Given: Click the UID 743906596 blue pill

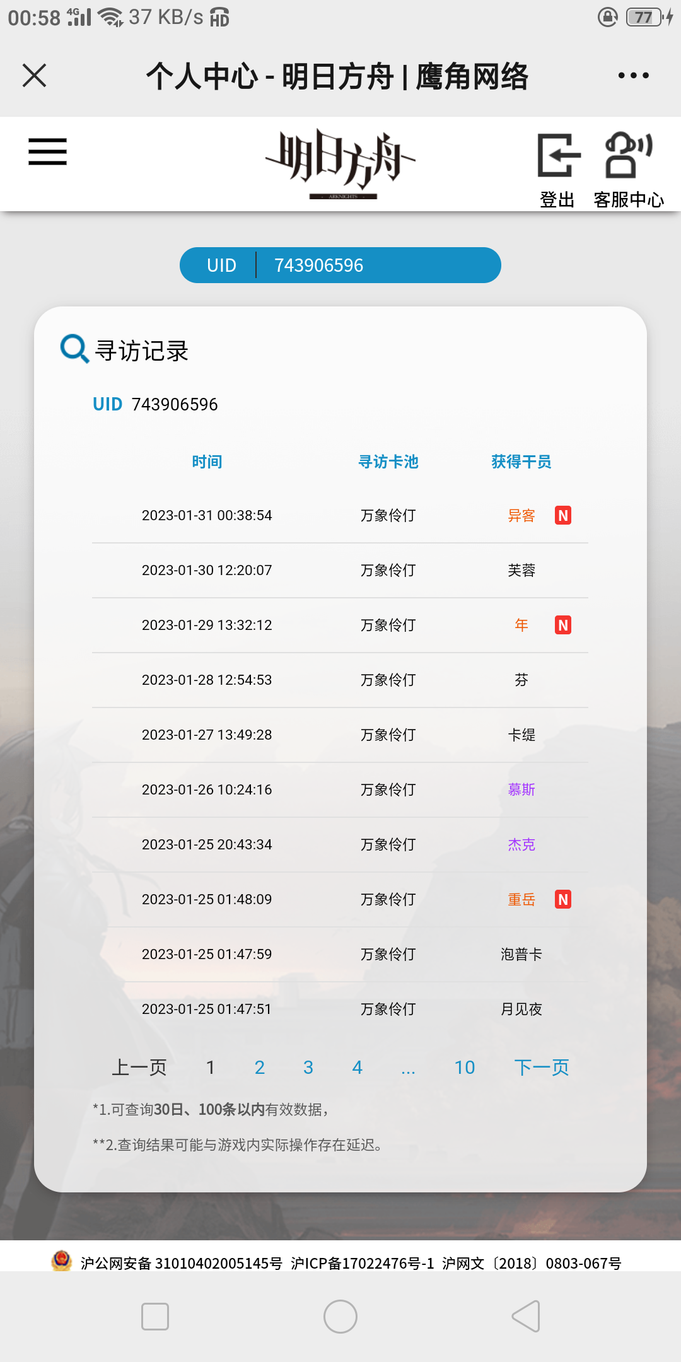Looking at the screenshot, I should tap(340, 265).
